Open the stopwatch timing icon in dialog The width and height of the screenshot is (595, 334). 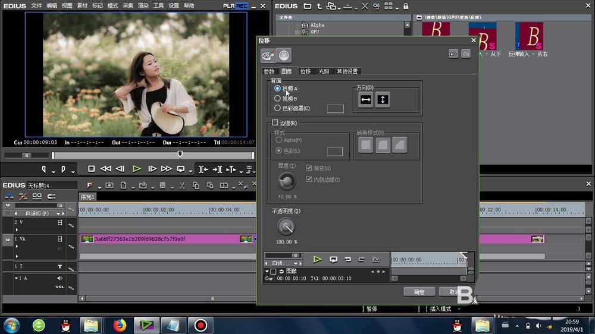tap(284, 55)
